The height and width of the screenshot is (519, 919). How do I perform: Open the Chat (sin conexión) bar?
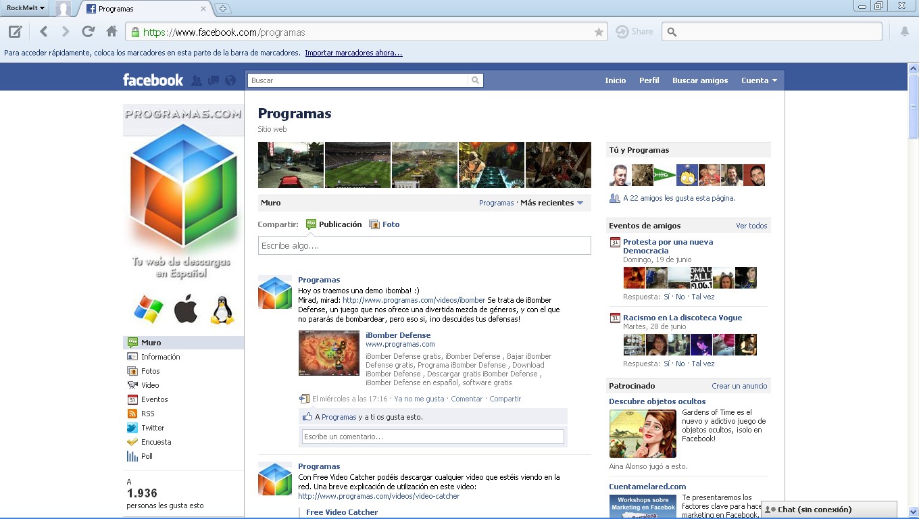829,510
